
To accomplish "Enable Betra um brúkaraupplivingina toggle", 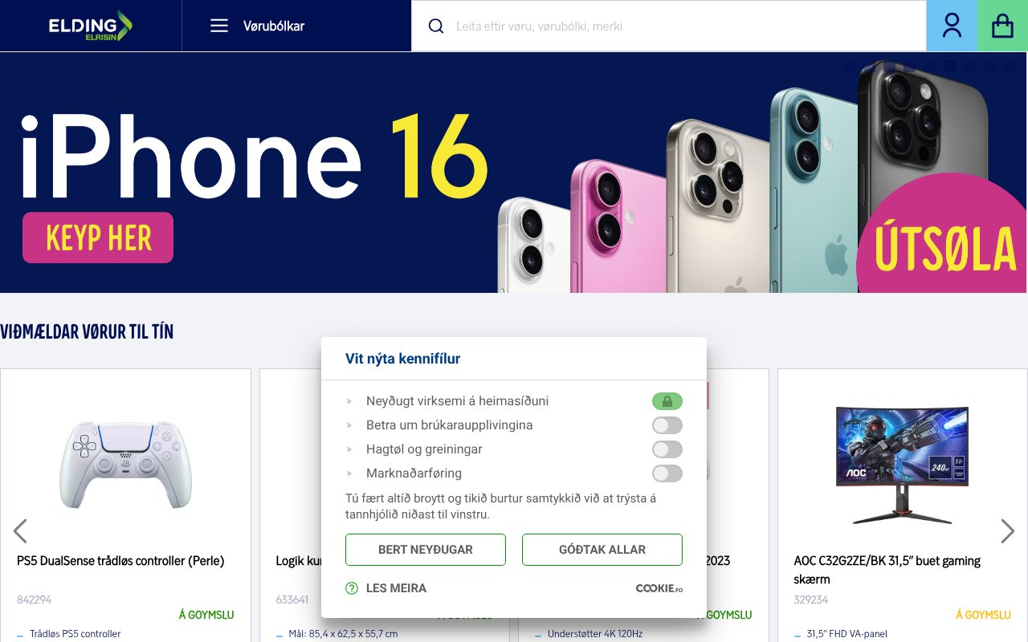I will click(x=667, y=425).
